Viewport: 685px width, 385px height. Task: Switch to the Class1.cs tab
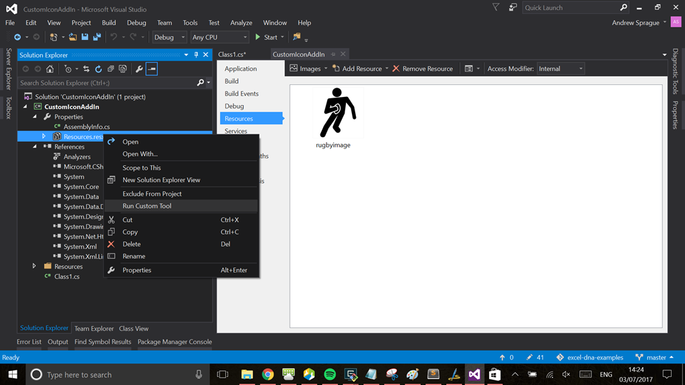click(x=232, y=54)
